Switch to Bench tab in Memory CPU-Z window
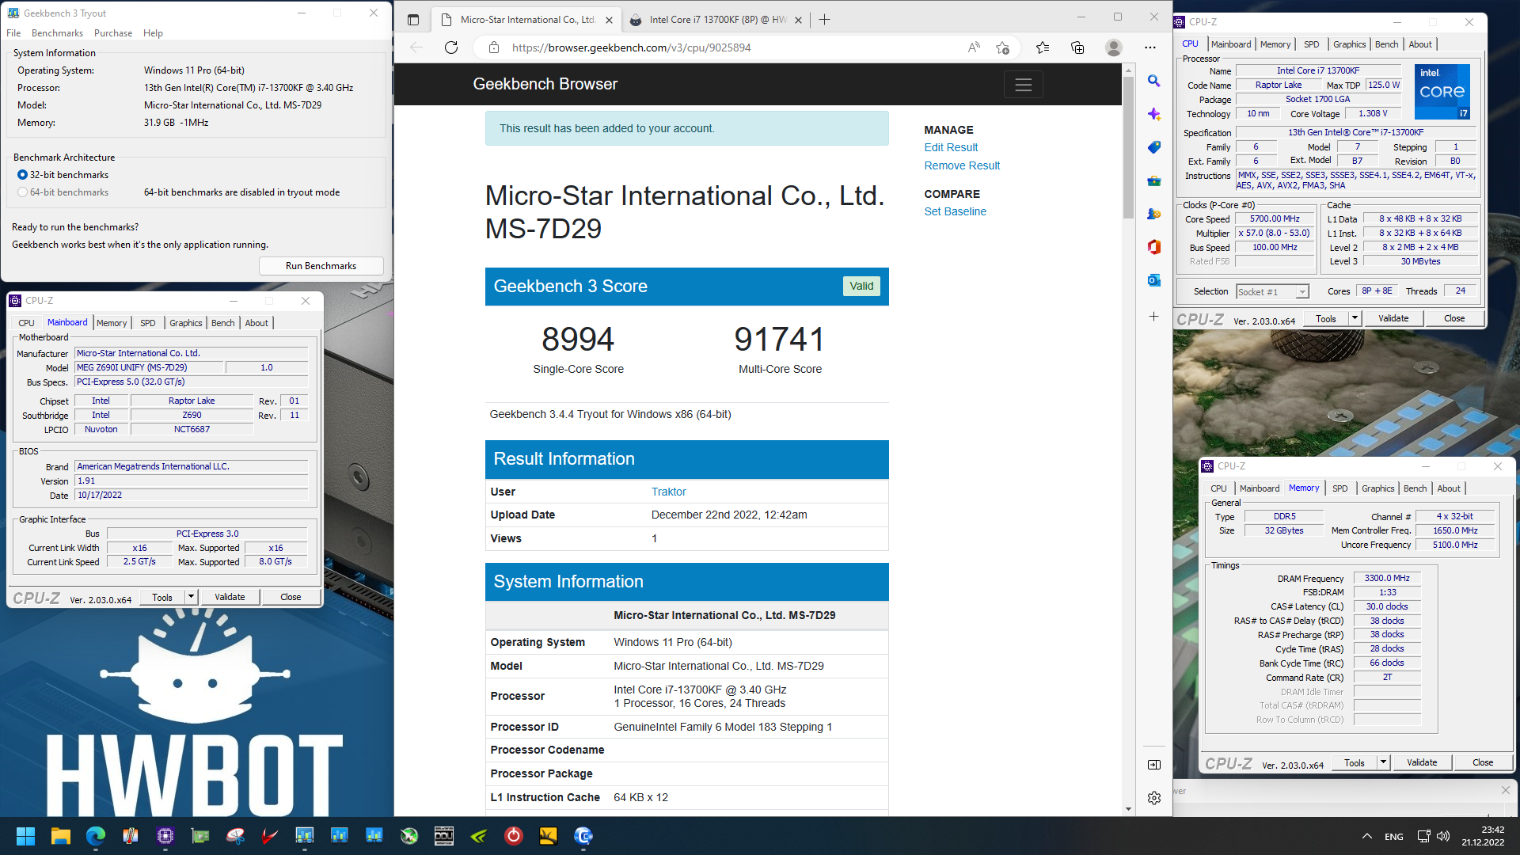Viewport: 1520px width, 855px height. pyautogui.click(x=1415, y=488)
